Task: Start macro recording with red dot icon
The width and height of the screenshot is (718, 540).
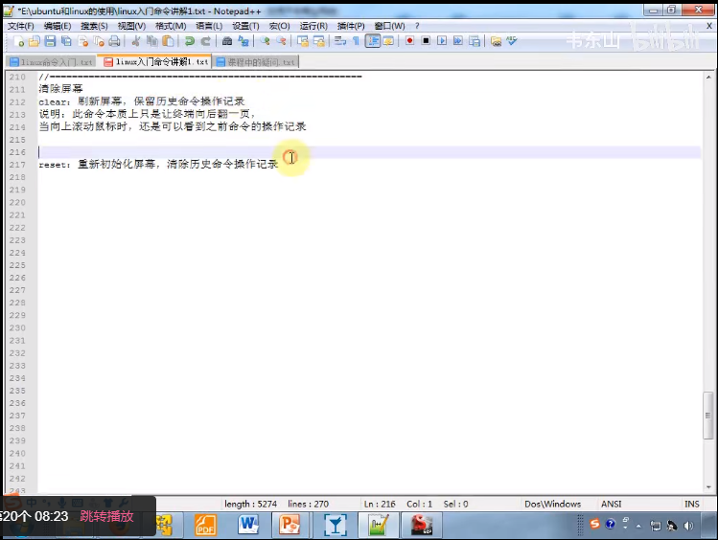Action: [x=410, y=41]
